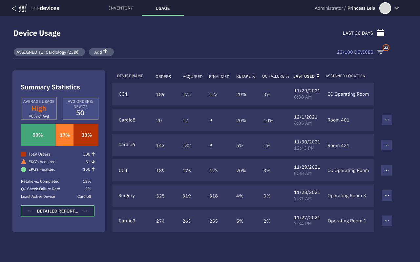Click the 23/100 Devices link

click(x=355, y=52)
